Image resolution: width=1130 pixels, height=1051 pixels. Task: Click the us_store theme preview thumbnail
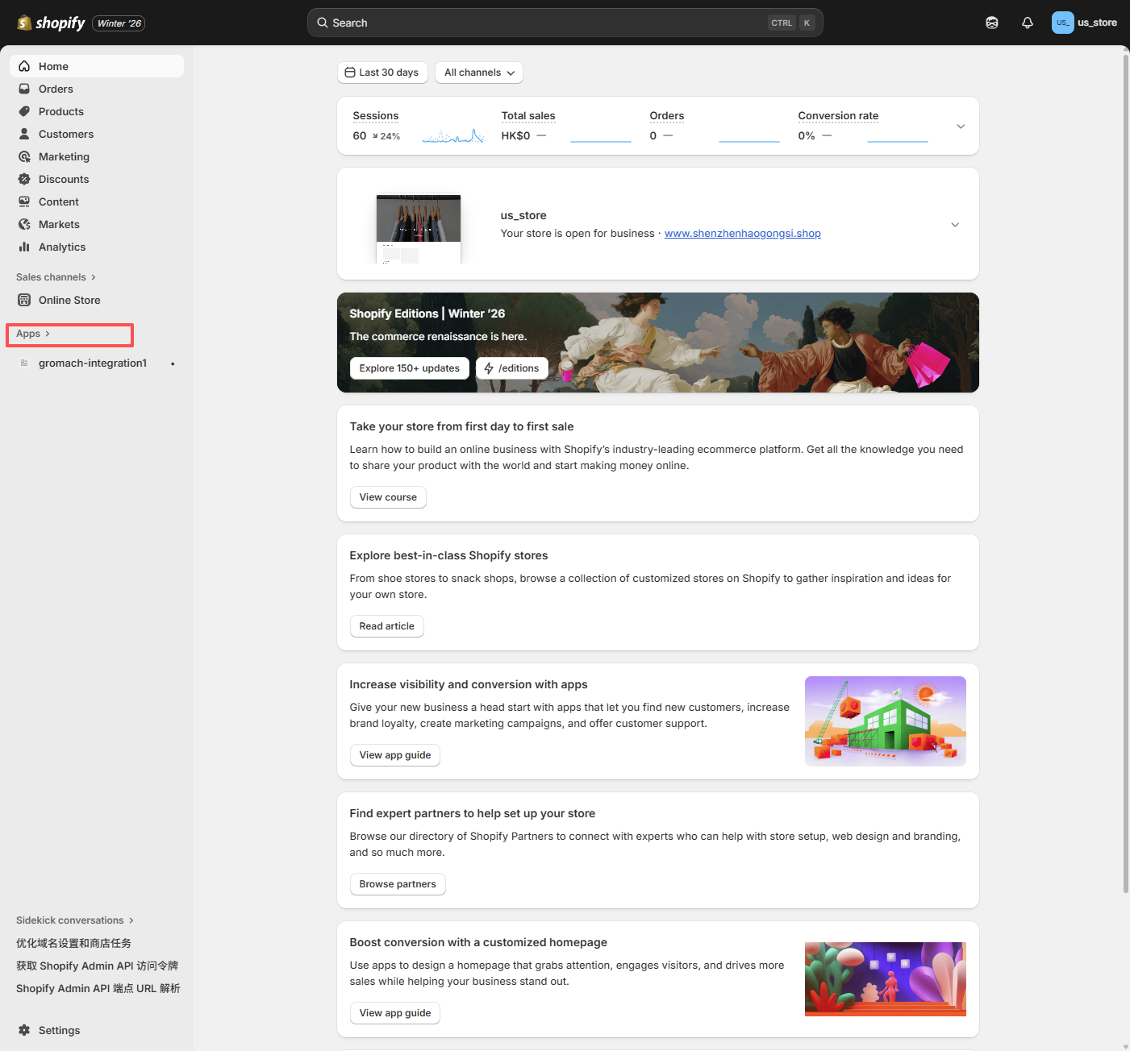pyautogui.click(x=418, y=228)
